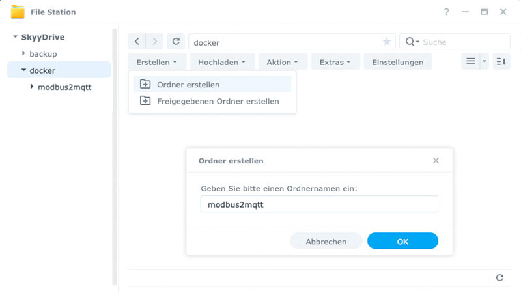The height and width of the screenshot is (293, 521).
Task: Open the search magnifier options
Action: coord(412,42)
